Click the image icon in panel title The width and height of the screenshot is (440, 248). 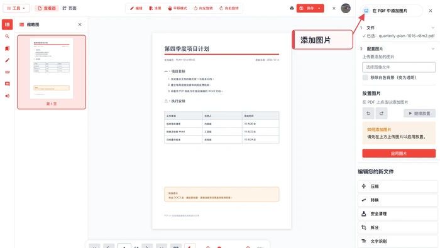[366, 11]
